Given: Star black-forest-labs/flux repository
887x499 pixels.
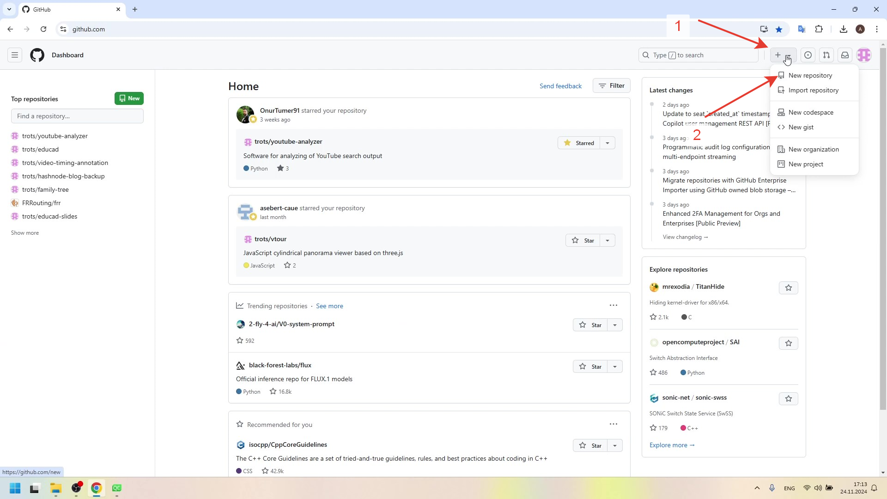Looking at the screenshot, I should (x=590, y=366).
